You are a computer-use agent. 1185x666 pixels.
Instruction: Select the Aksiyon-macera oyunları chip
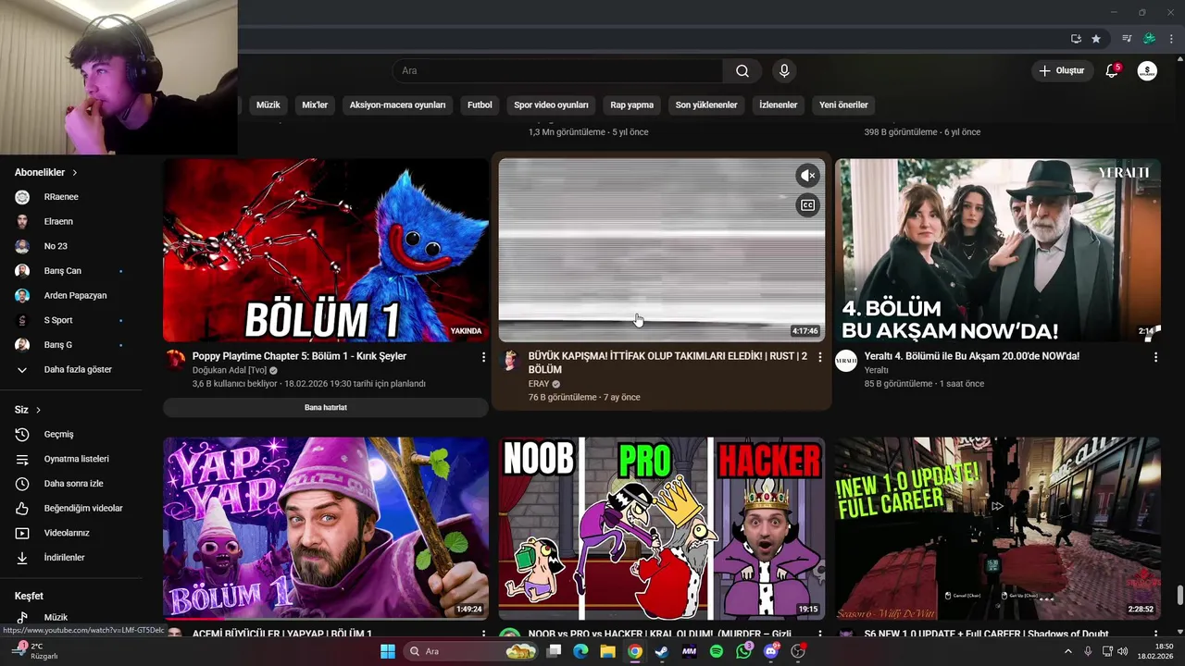pos(397,105)
